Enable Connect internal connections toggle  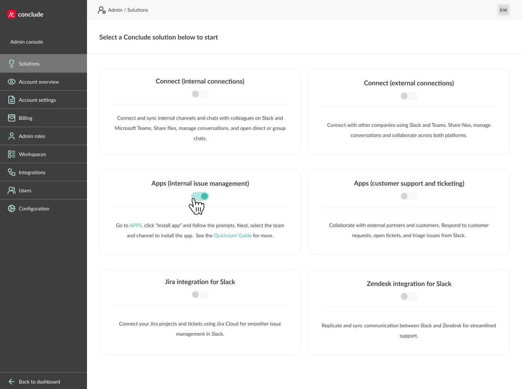click(x=200, y=94)
